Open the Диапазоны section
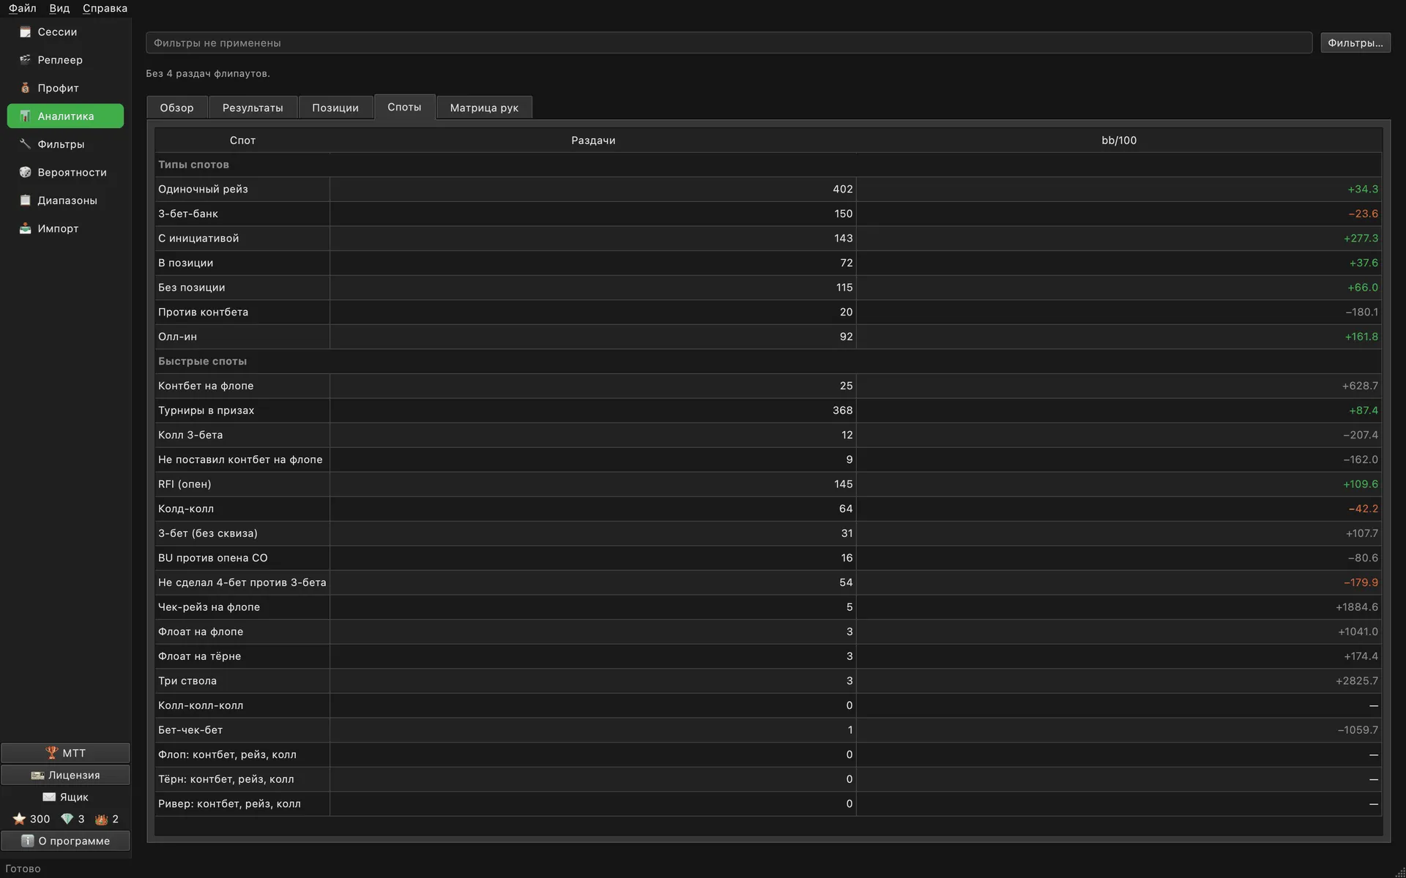1406x878 pixels. [65, 200]
